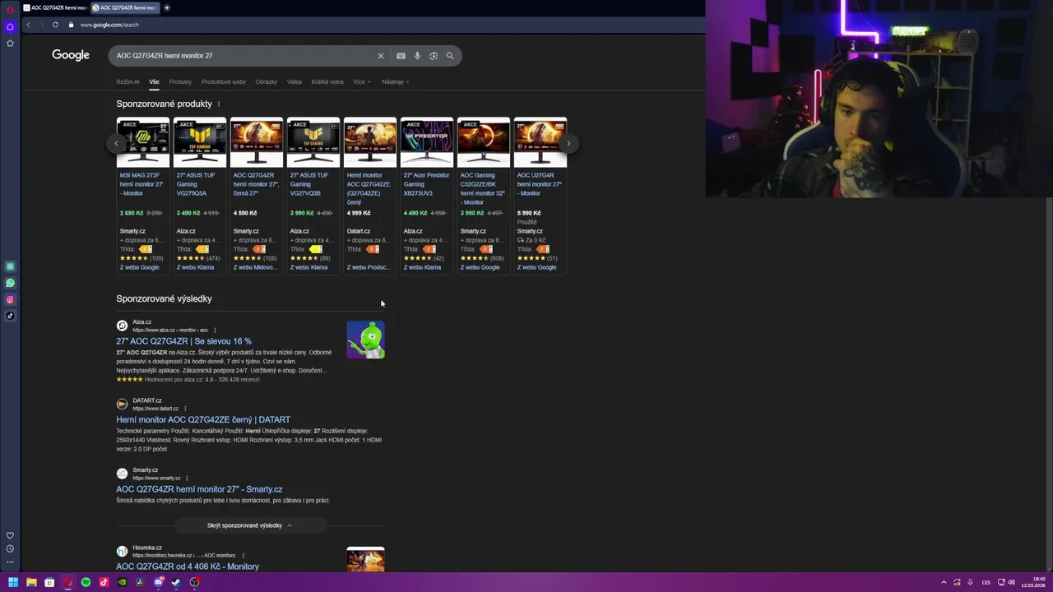Open the sidebar heart favorites icon

(10, 535)
